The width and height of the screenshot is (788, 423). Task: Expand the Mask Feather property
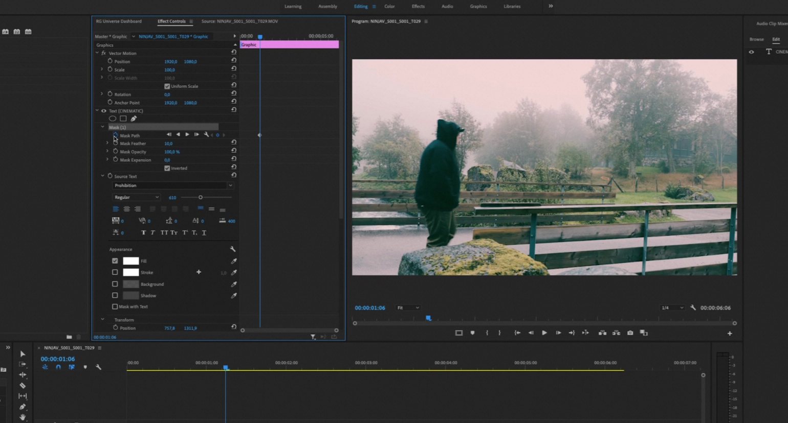point(107,144)
